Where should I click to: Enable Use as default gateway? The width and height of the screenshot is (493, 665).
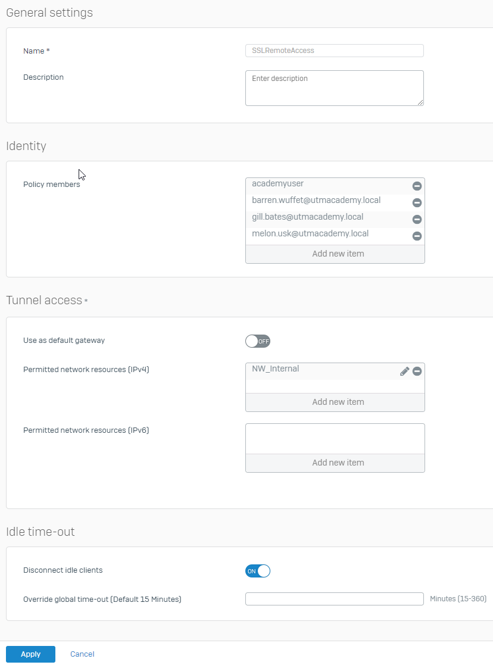pos(258,341)
